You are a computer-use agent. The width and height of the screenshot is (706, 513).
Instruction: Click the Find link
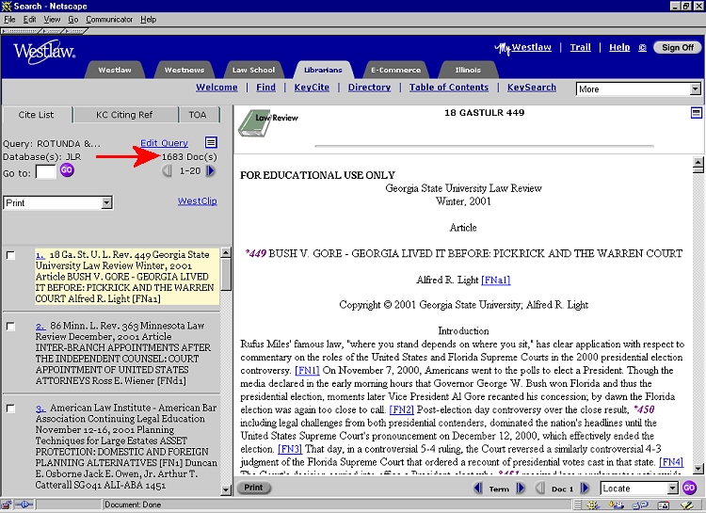[x=265, y=88]
